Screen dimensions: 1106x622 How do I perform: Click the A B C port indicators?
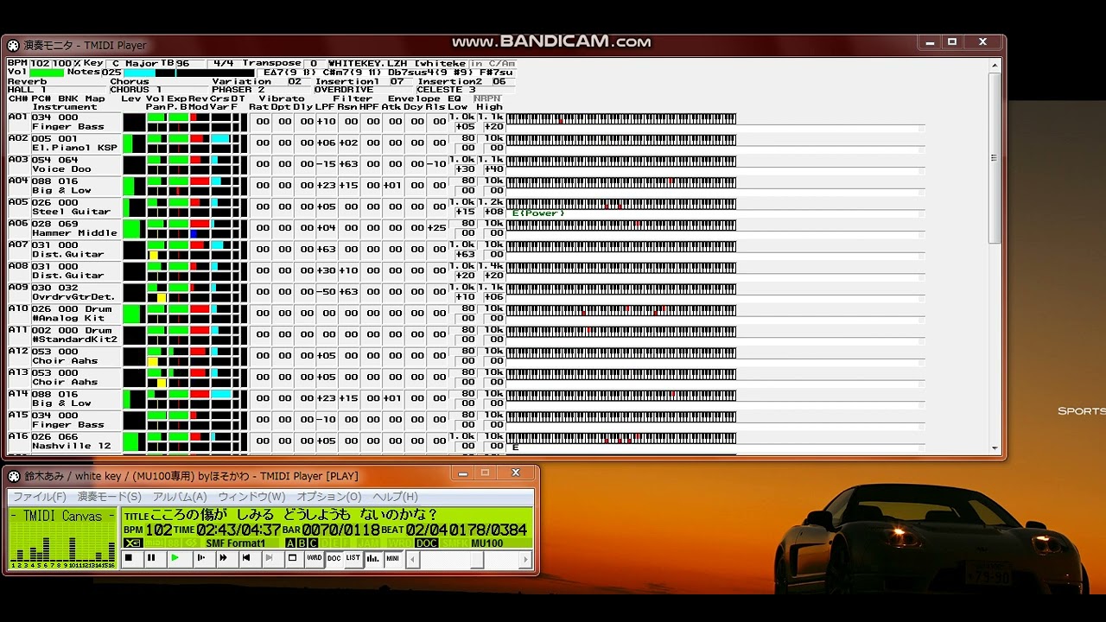302,543
